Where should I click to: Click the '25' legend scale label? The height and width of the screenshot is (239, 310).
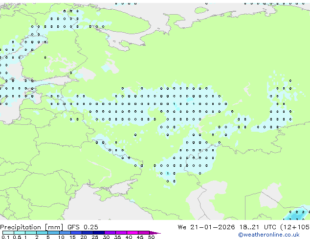tap(95, 237)
